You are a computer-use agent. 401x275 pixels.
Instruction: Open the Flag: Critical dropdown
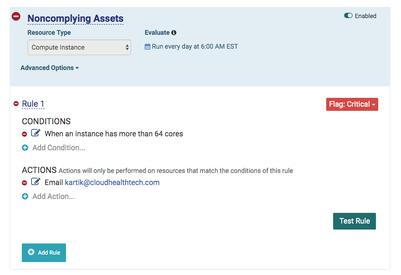(352, 104)
